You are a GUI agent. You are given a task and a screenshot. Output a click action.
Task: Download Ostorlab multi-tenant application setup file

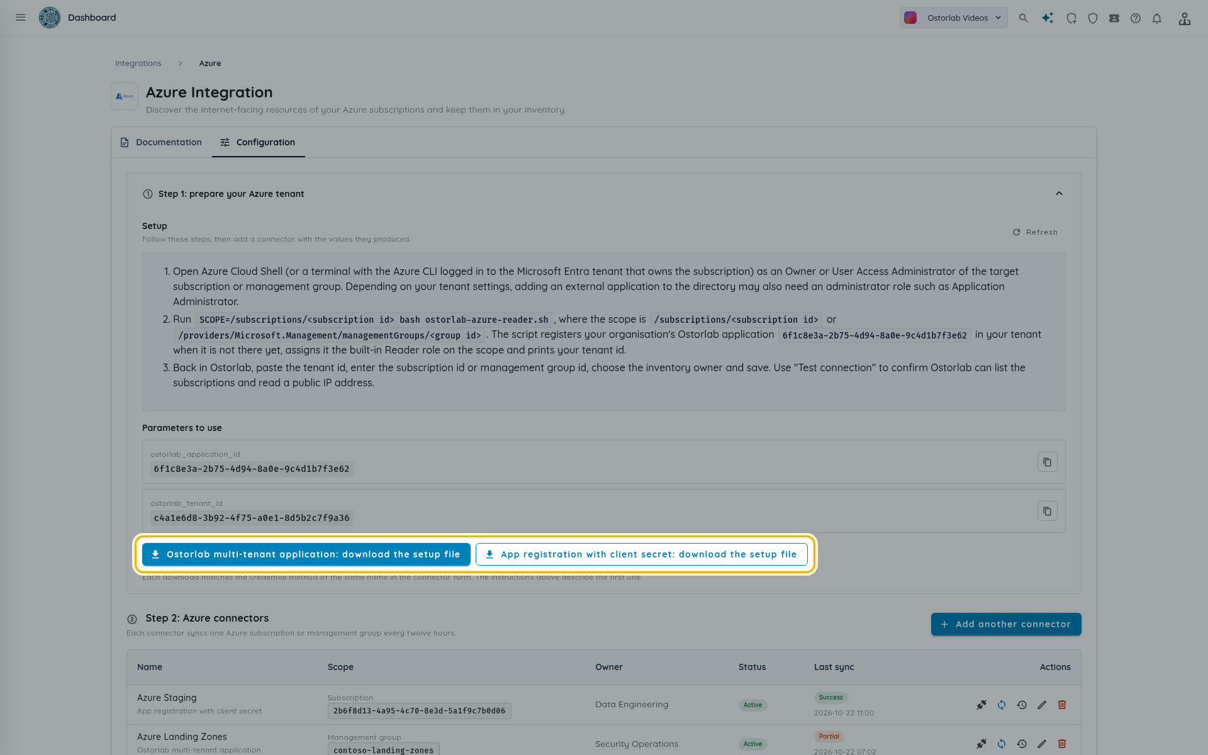[306, 554]
